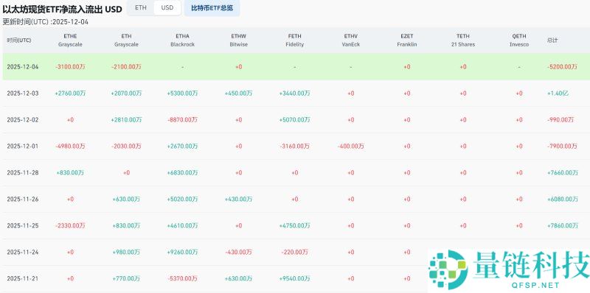Select the 2025-11-21 date row
This screenshot has width=590, height=293.
[x=296, y=279]
